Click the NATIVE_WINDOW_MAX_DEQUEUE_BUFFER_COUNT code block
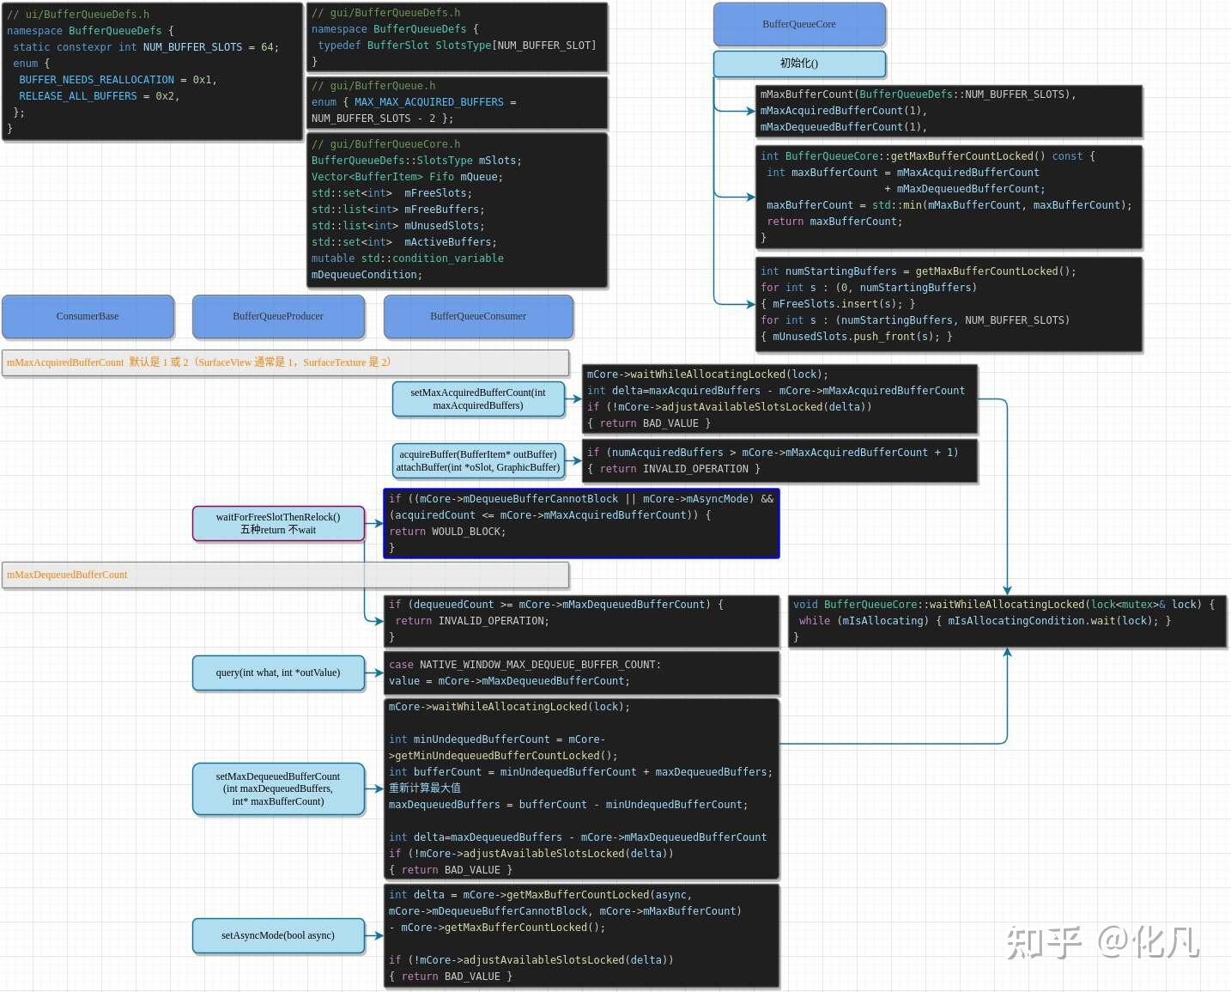The width and height of the screenshot is (1231, 992). pos(581,672)
